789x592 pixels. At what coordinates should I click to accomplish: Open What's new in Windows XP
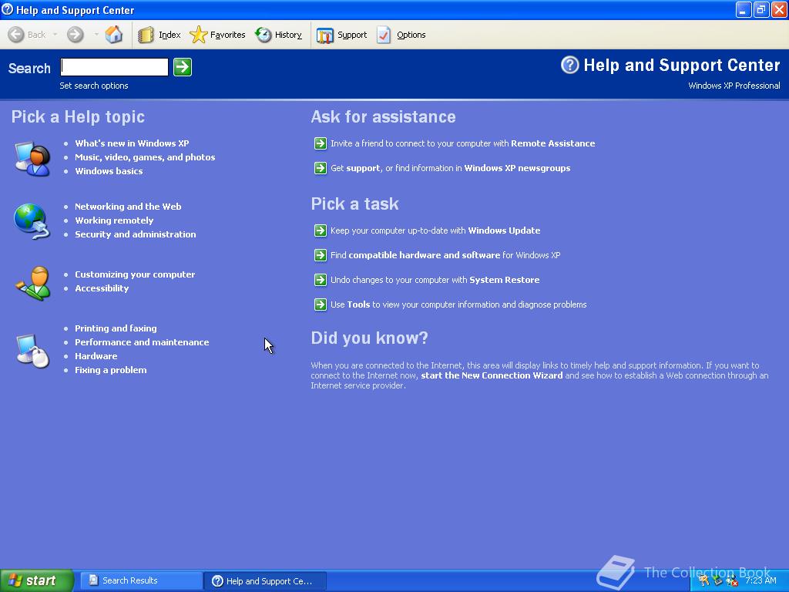(132, 143)
